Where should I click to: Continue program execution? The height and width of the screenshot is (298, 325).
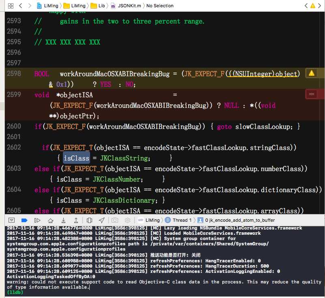tap(37, 220)
